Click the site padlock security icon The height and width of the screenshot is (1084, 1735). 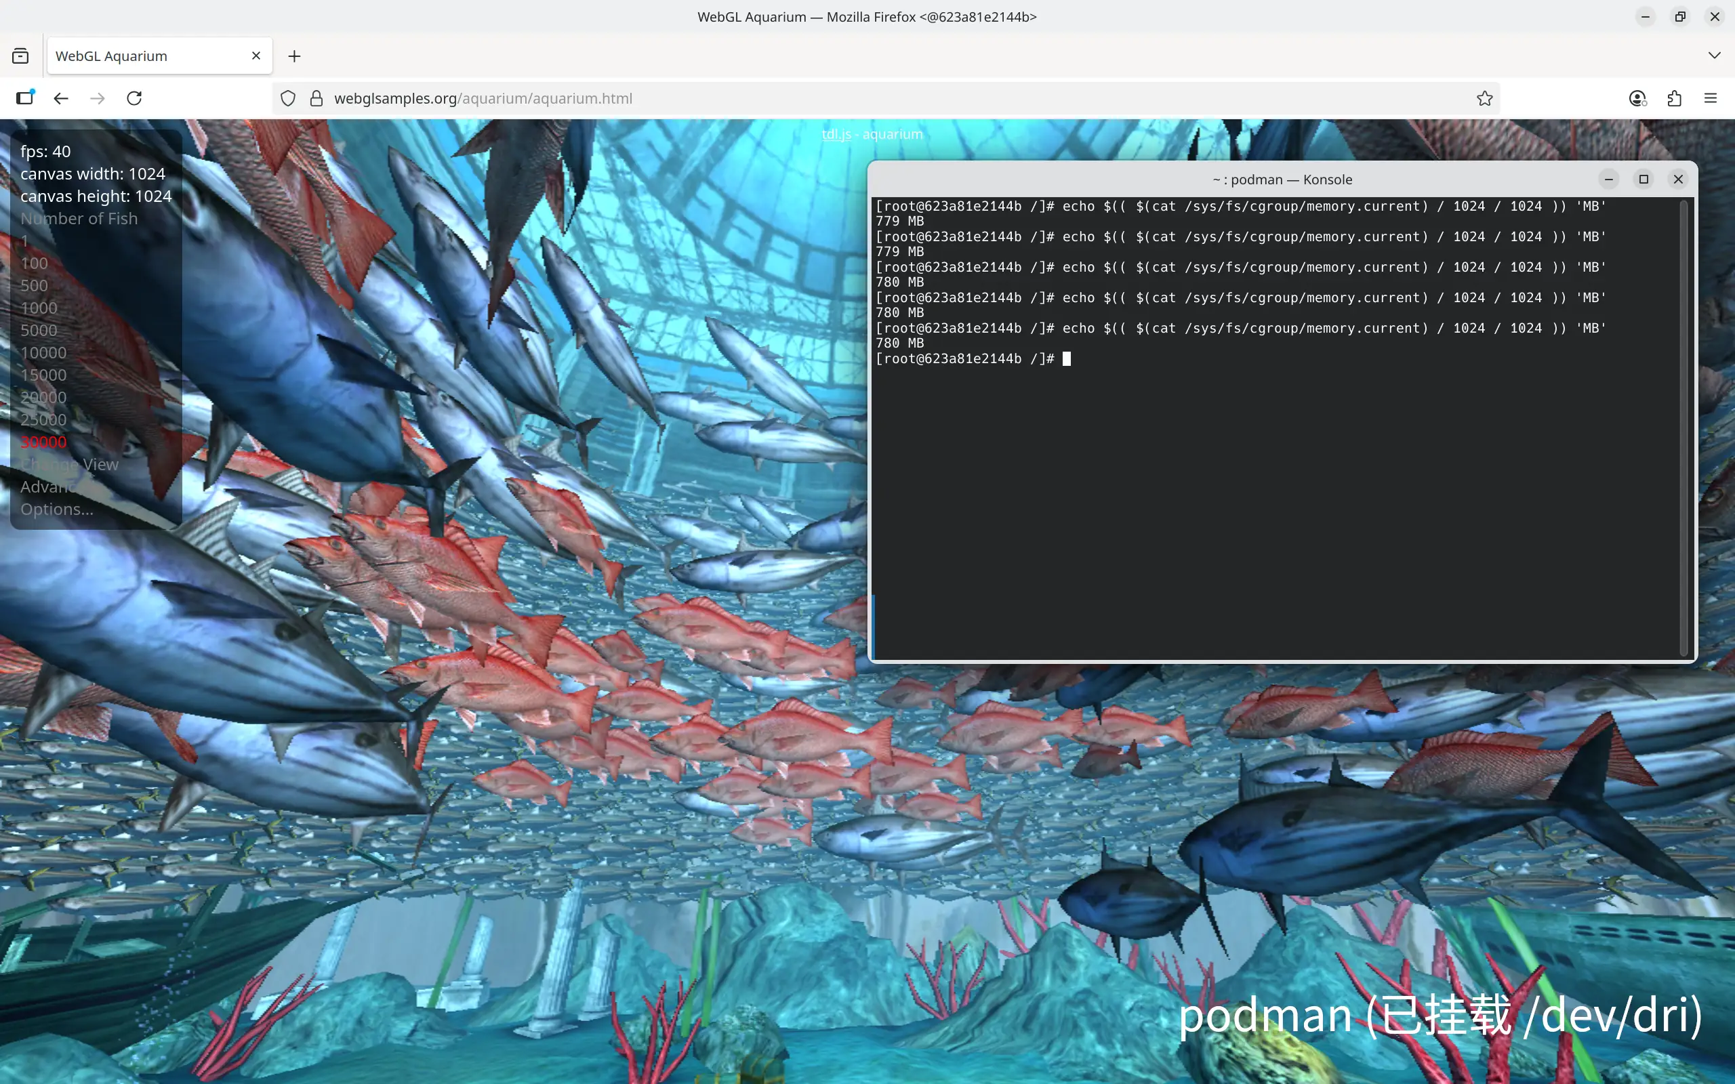click(317, 98)
